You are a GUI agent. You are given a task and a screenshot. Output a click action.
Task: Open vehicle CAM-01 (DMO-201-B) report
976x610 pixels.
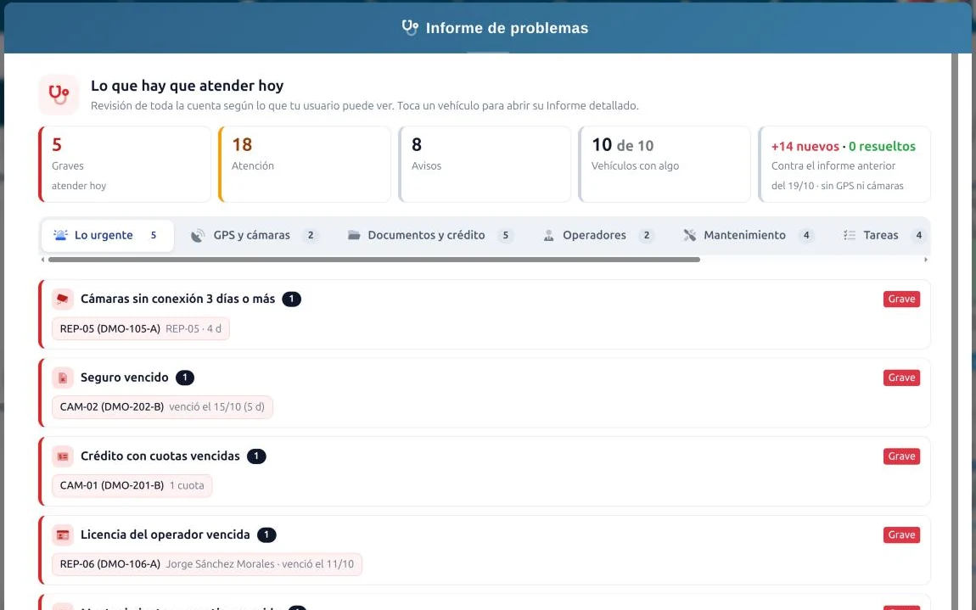132,485
